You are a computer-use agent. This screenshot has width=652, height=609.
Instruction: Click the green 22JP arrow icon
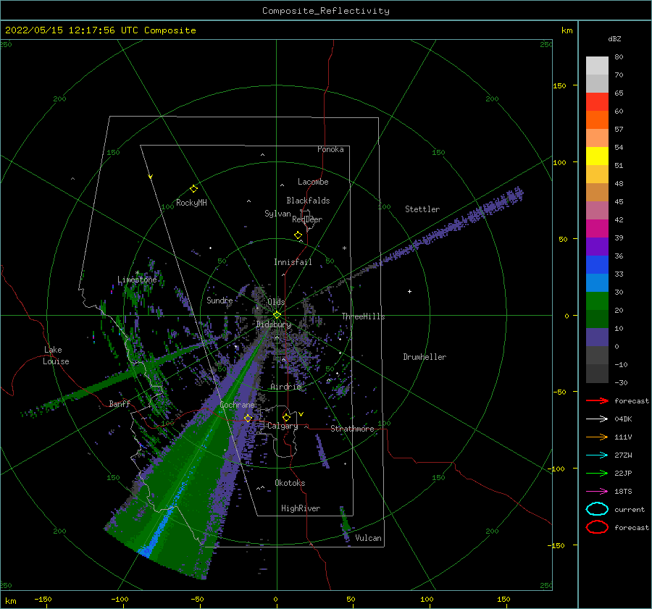point(597,473)
